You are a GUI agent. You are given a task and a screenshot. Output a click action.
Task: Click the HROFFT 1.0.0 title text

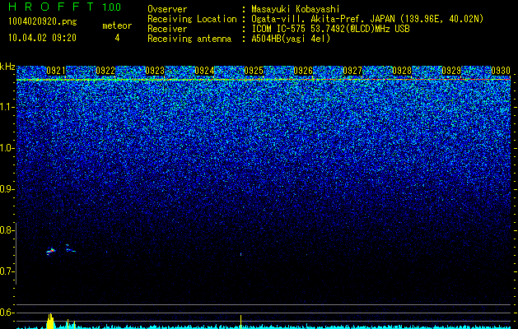tap(64, 7)
